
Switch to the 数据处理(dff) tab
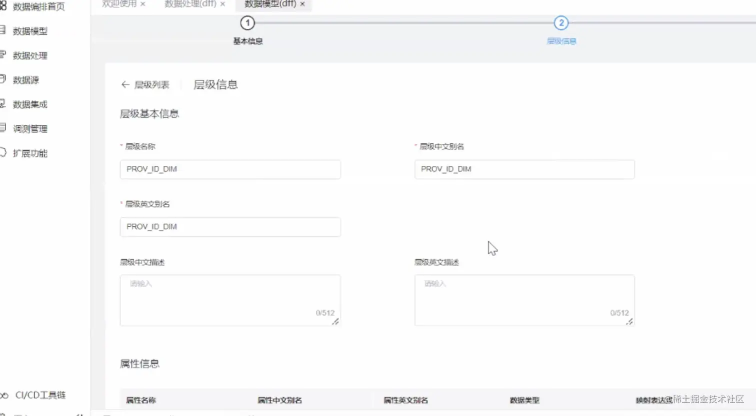[190, 4]
